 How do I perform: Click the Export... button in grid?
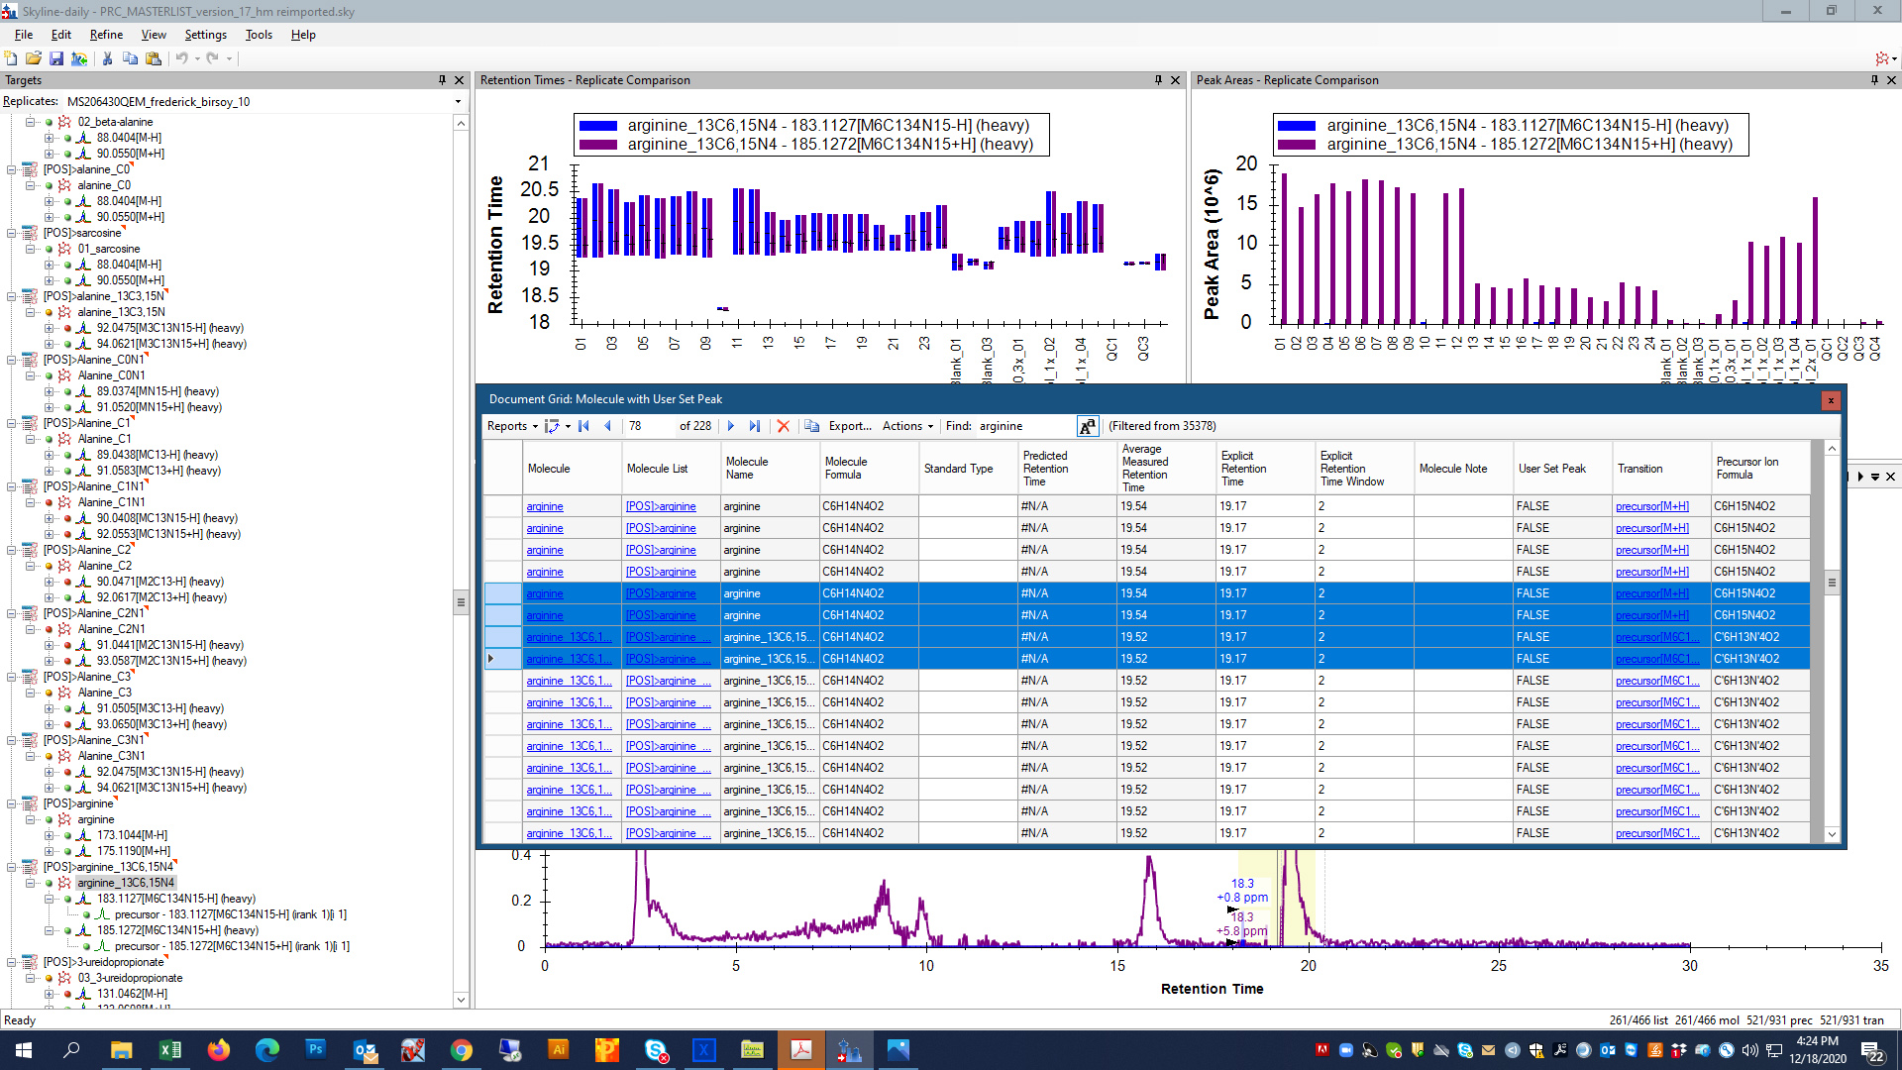(x=849, y=426)
